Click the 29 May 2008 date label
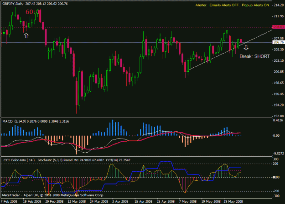The image size is (285, 204). [x=233, y=201]
